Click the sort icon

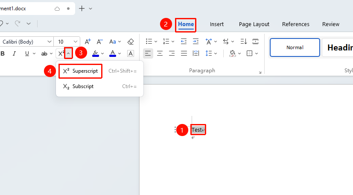pos(244,41)
